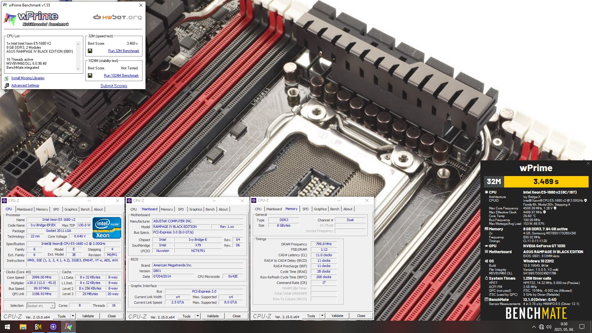The image size is (592, 333).
Task: Click the Advanced Settings wrench icon
Action: point(6,85)
